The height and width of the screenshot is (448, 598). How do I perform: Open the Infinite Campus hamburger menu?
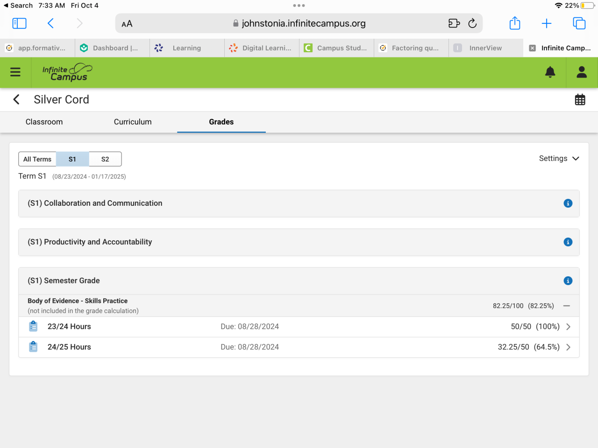15,72
